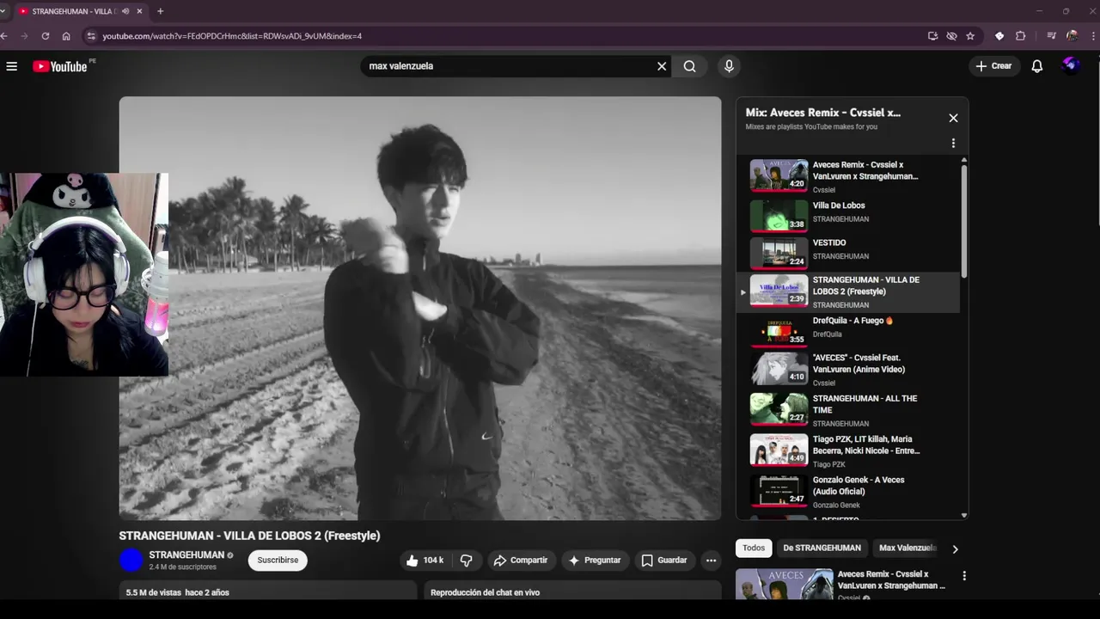
Task: Play Tiago PZK Entre Nosotros track
Action: (x=848, y=450)
